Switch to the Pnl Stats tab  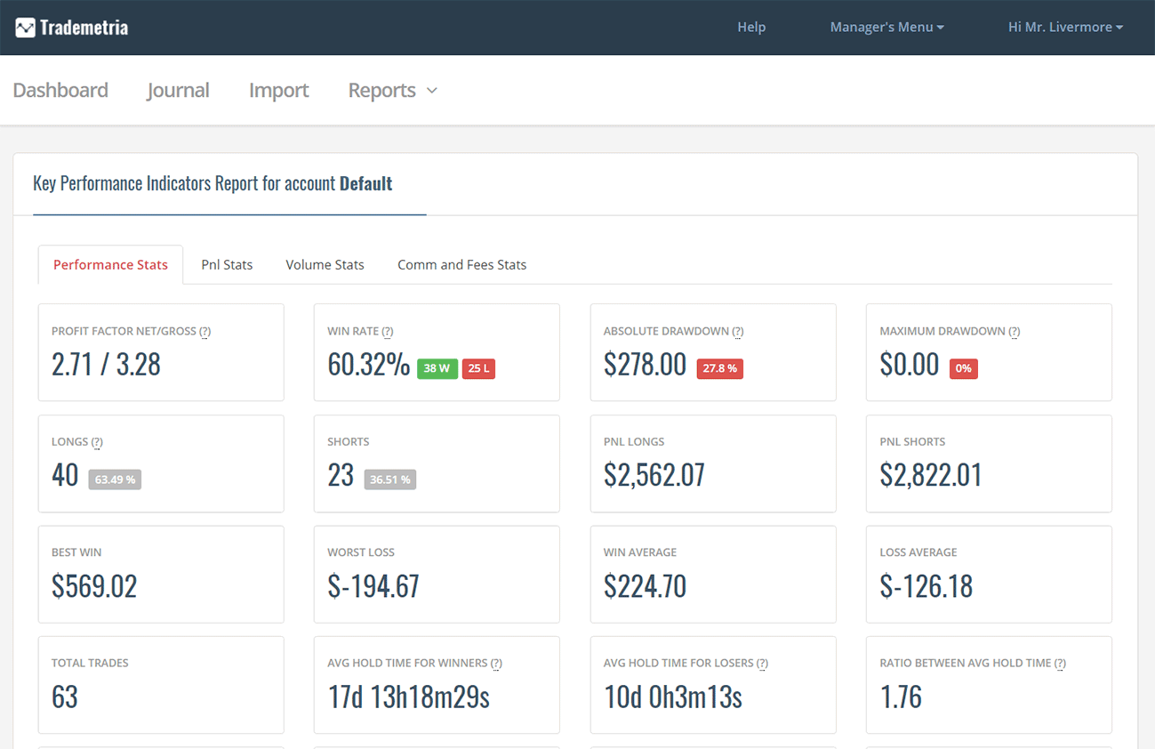click(227, 265)
